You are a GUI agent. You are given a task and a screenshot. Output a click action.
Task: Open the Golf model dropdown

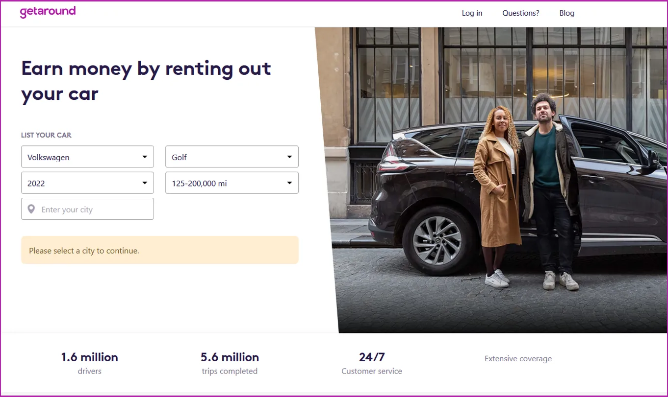231,157
